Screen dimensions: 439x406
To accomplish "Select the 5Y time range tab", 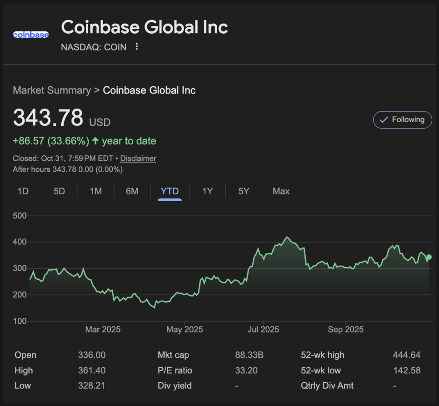I will 244,191.
